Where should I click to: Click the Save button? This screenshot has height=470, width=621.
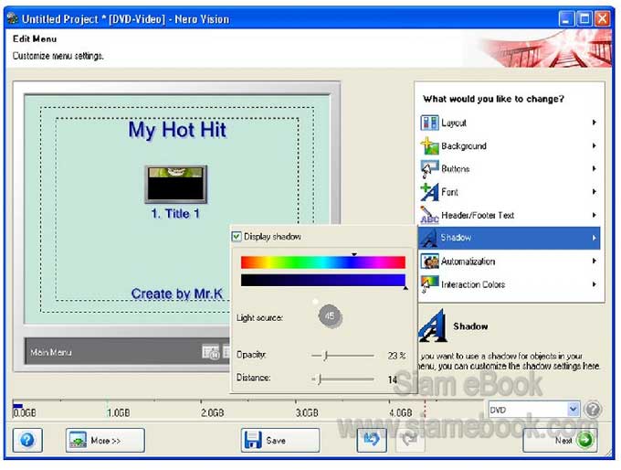pyautogui.click(x=280, y=440)
